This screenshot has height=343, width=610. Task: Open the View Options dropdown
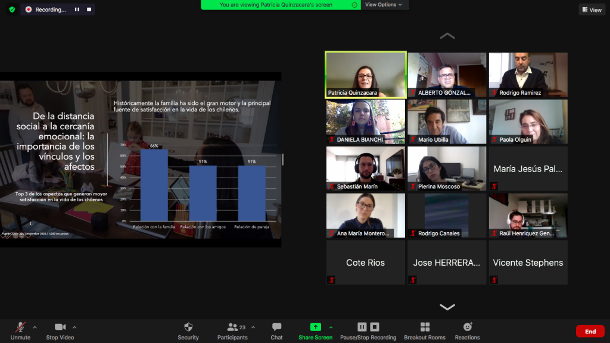(x=383, y=5)
